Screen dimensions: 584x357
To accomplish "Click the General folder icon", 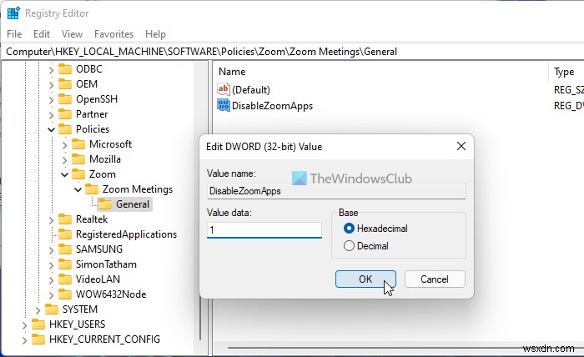I will click(x=105, y=204).
